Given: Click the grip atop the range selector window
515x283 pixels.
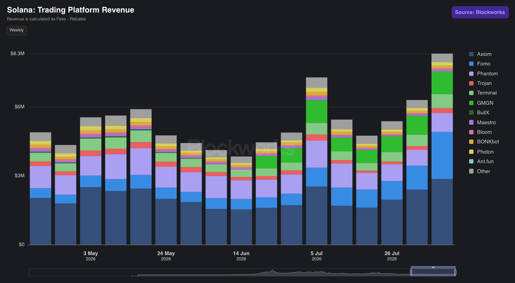Looking at the screenshot, I should (x=433, y=267).
